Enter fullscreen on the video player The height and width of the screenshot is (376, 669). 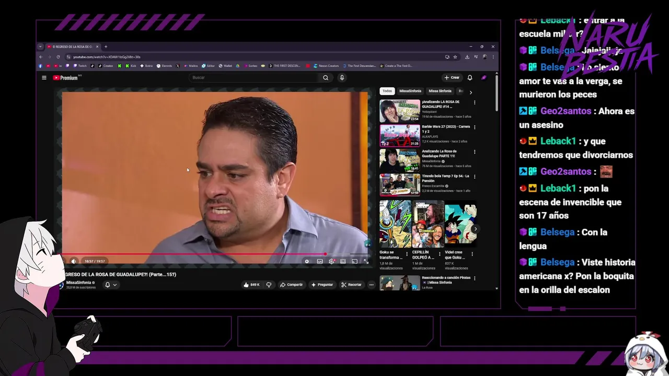366,261
